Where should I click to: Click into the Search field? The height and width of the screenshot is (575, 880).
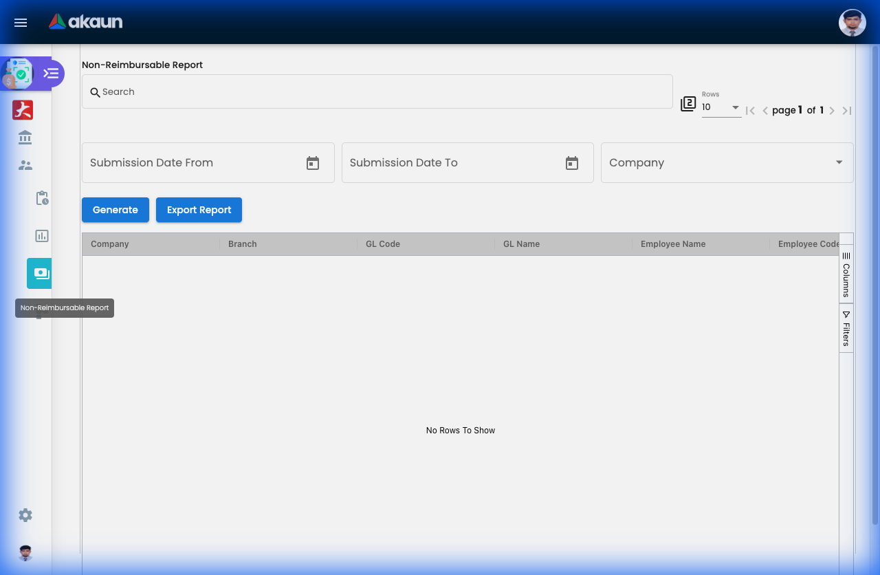point(378,91)
